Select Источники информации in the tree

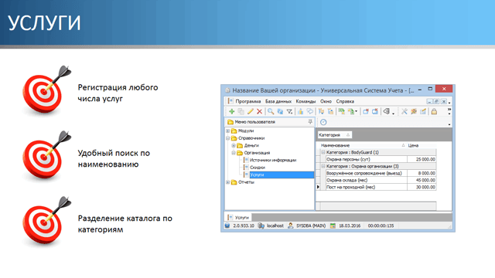(x=273, y=160)
